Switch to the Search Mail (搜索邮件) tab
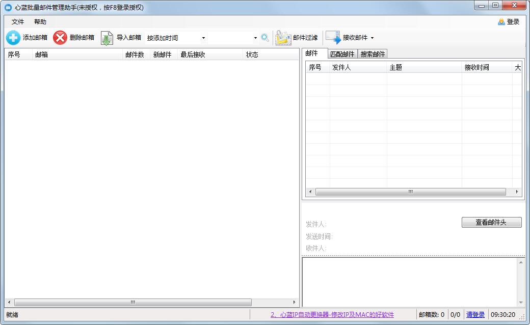Viewport: 530px width, 325px height. 373,54
